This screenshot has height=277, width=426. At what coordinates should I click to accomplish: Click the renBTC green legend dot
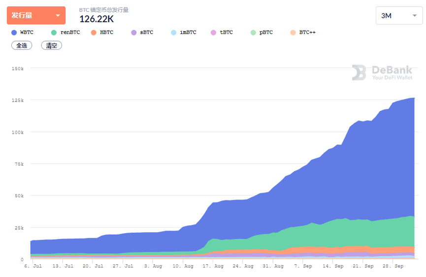pos(54,33)
